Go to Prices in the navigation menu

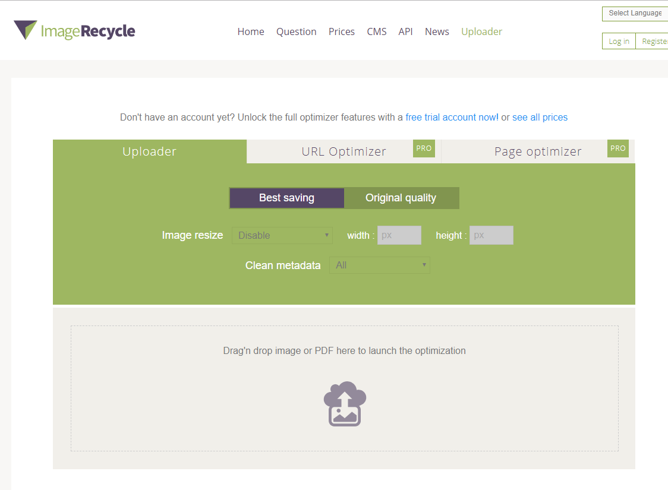[x=342, y=32]
